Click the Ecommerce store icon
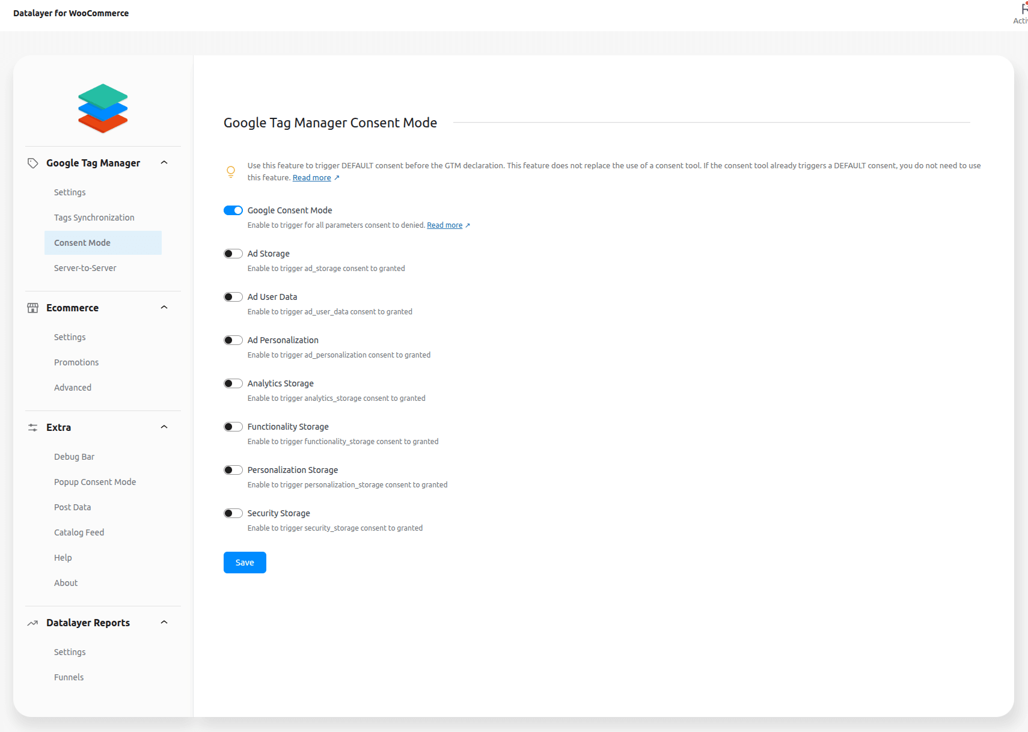The width and height of the screenshot is (1028, 732). point(33,308)
